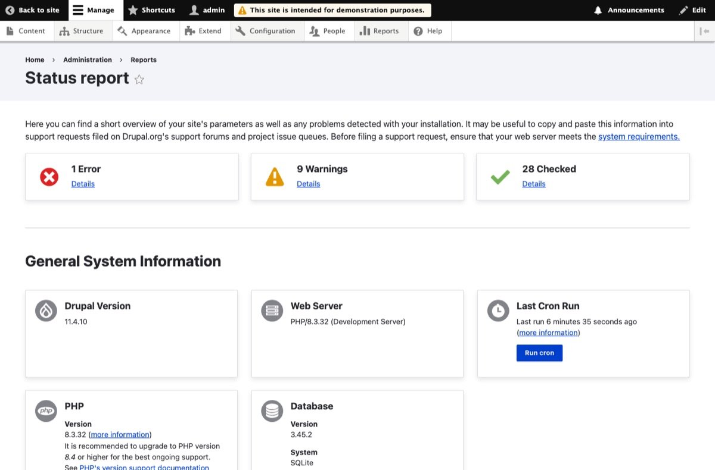Add Status report to shortcuts star
The image size is (715, 470).
[x=139, y=79]
